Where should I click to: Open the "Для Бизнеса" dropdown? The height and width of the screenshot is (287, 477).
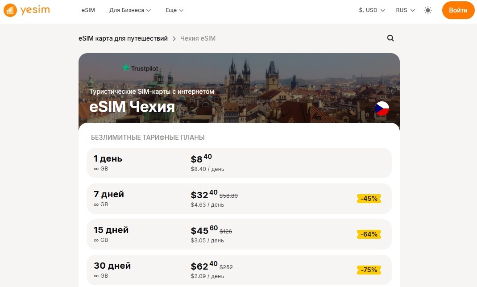(130, 10)
